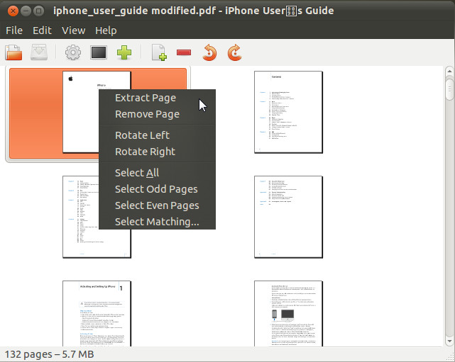Open the File menu
455x362 pixels.
click(x=14, y=30)
